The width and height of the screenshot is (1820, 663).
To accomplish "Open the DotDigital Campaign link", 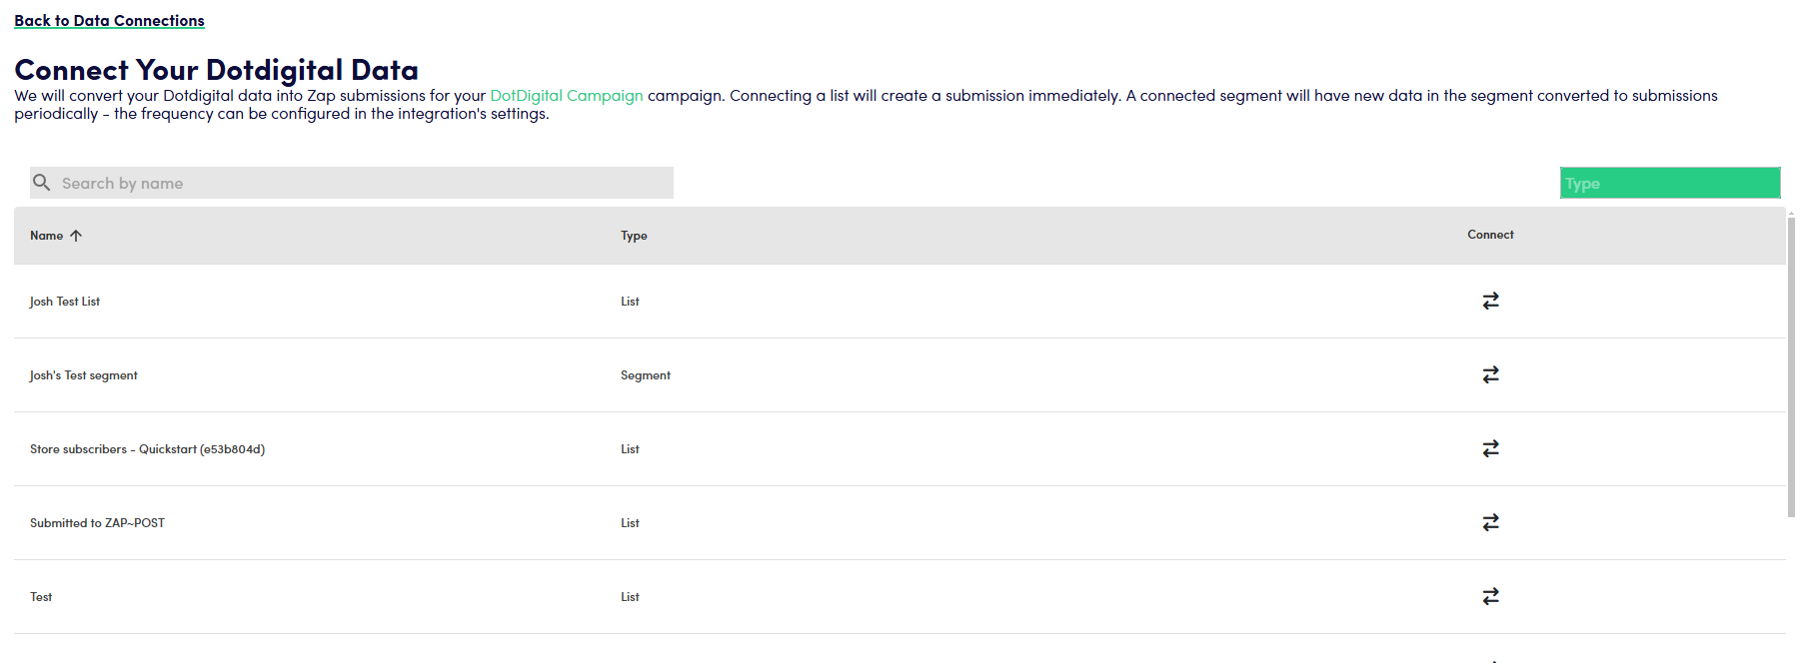I will tap(566, 96).
